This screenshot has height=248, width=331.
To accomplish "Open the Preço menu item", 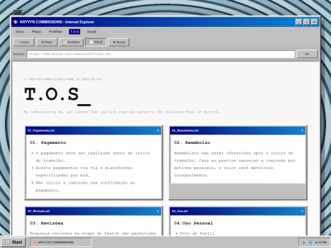I will [36, 32].
